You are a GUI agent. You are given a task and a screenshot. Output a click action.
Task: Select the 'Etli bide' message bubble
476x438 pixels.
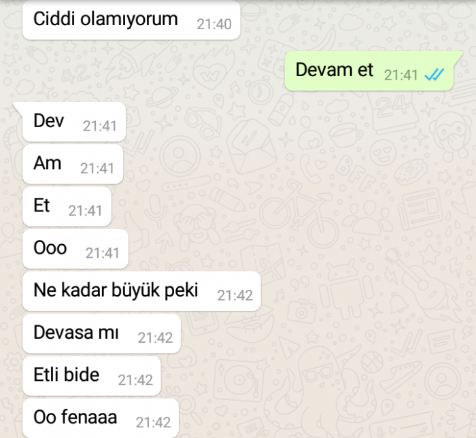(x=91, y=376)
